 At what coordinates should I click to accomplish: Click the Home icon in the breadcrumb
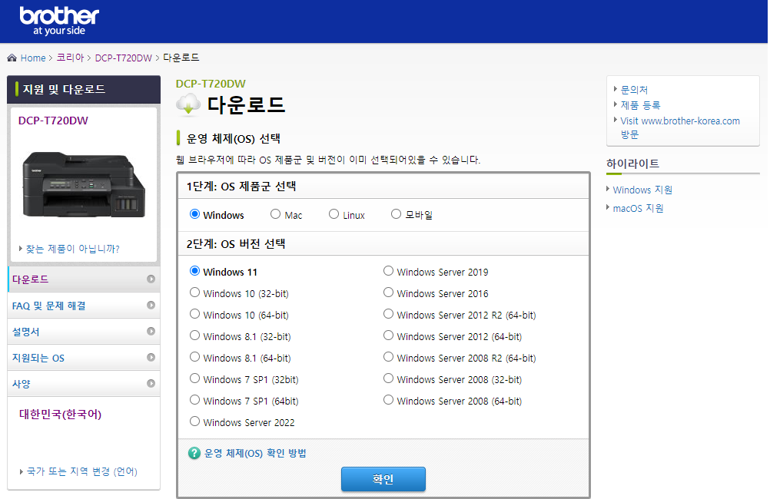11,57
